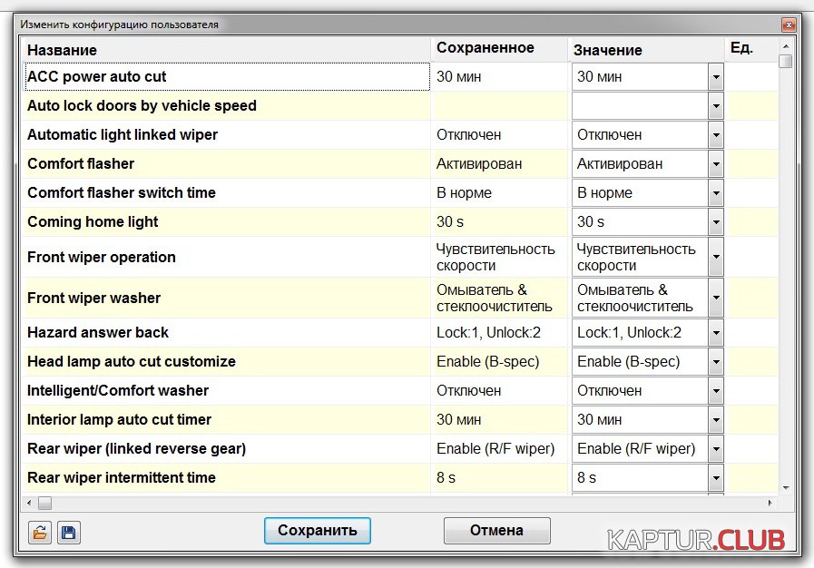Click horizontal scrollbar left arrow
The image size is (814, 568).
click(29, 503)
